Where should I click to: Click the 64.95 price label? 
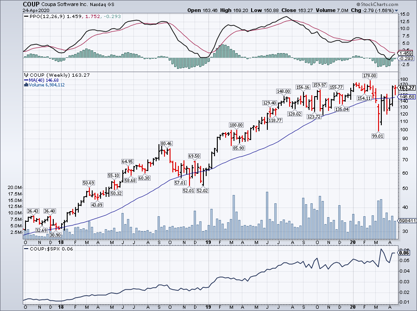coord(127,161)
